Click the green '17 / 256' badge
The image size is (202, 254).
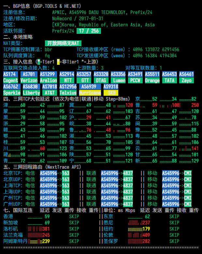point(89,31)
